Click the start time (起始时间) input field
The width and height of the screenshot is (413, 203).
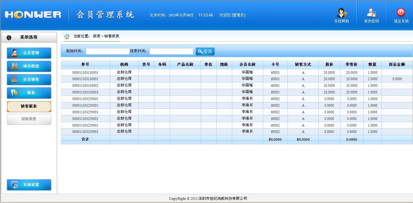pos(108,51)
